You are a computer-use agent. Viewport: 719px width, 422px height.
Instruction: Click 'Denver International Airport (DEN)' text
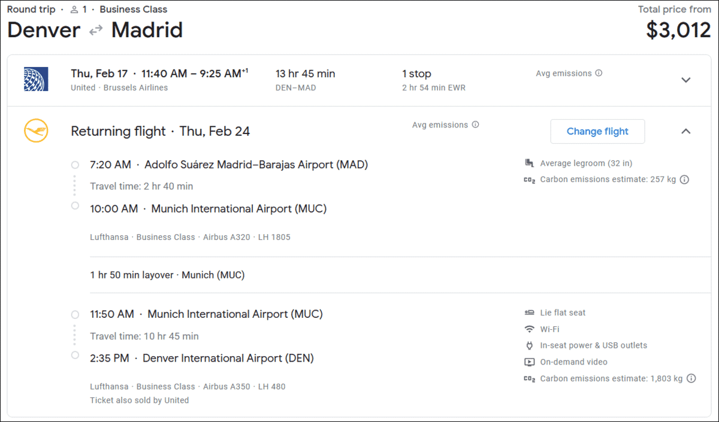(228, 359)
